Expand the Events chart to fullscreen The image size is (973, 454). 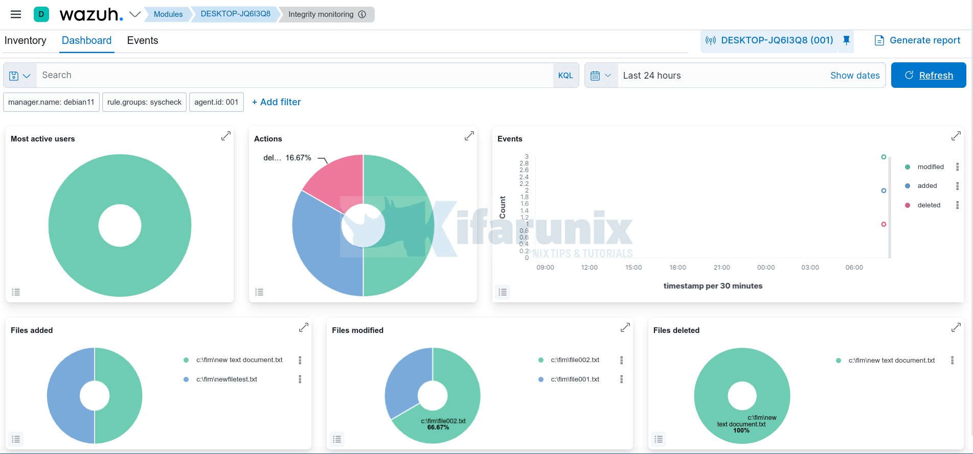click(x=956, y=136)
